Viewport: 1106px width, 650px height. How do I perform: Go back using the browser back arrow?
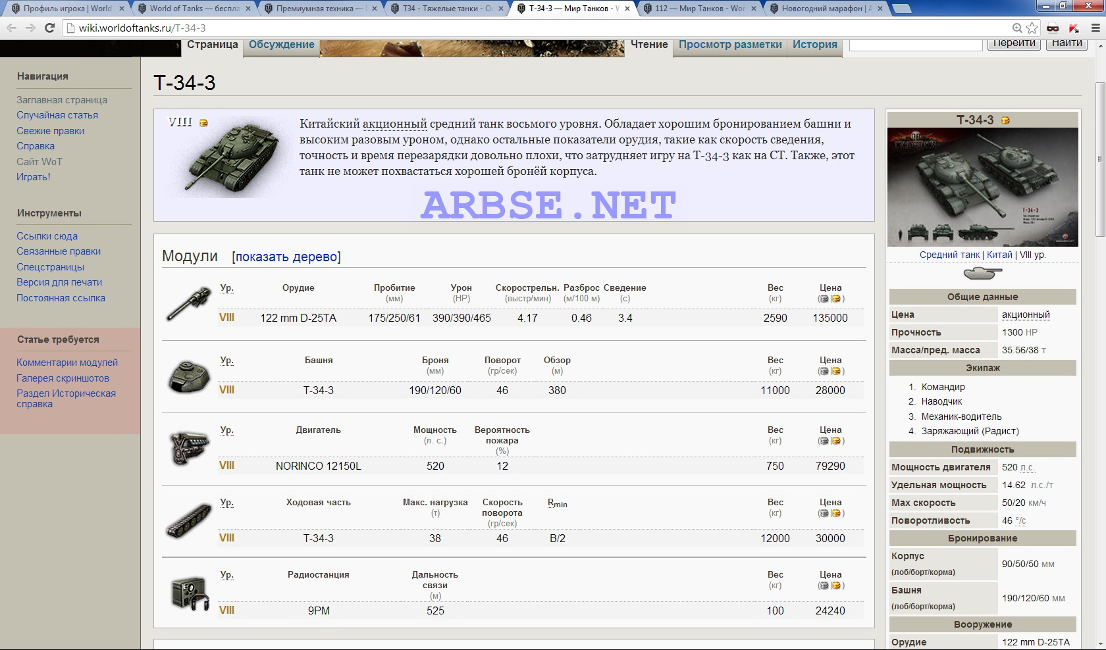tap(12, 28)
